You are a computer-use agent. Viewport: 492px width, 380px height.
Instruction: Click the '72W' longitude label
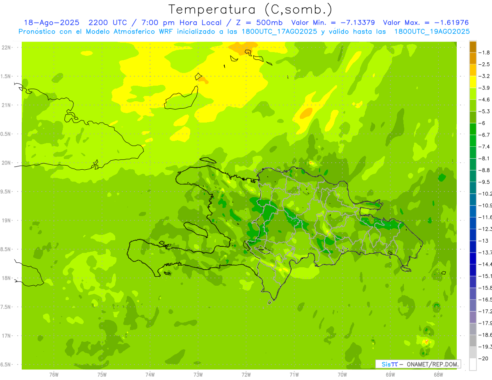(x=246, y=374)
